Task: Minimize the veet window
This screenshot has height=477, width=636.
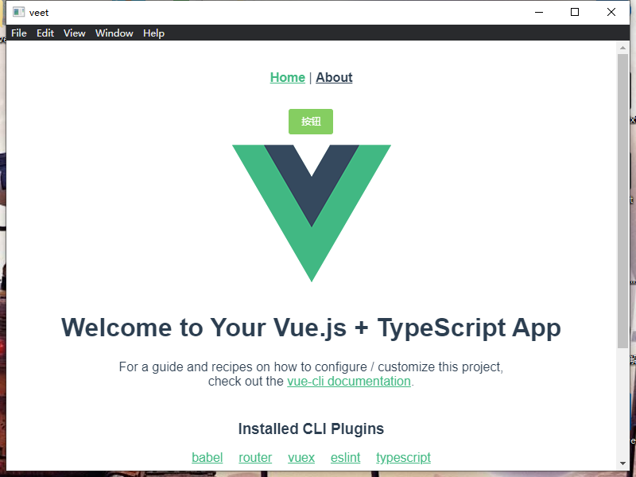Action: coord(539,12)
